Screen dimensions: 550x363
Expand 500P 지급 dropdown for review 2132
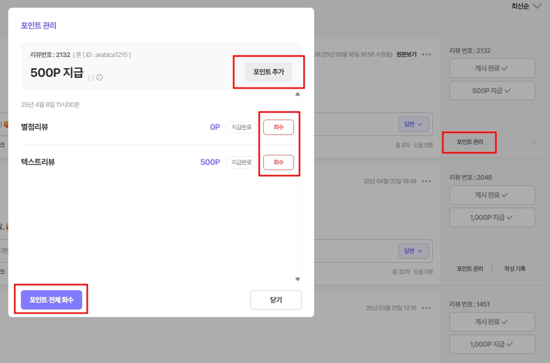(492, 91)
